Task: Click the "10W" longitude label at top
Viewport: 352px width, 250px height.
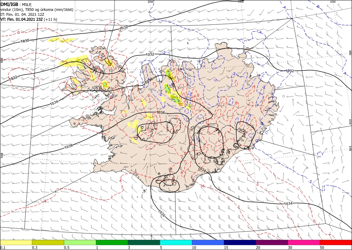Action: click(x=333, y=2)
